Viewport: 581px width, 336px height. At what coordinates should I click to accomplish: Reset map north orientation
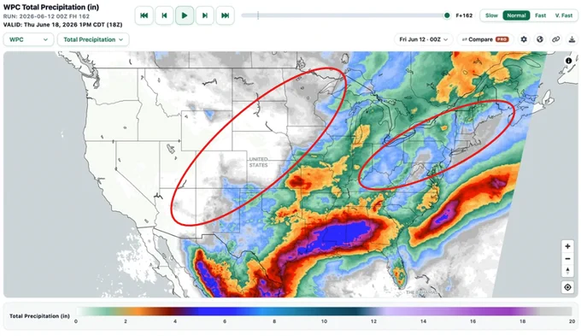pyautogui.click(x=567, y=271)
